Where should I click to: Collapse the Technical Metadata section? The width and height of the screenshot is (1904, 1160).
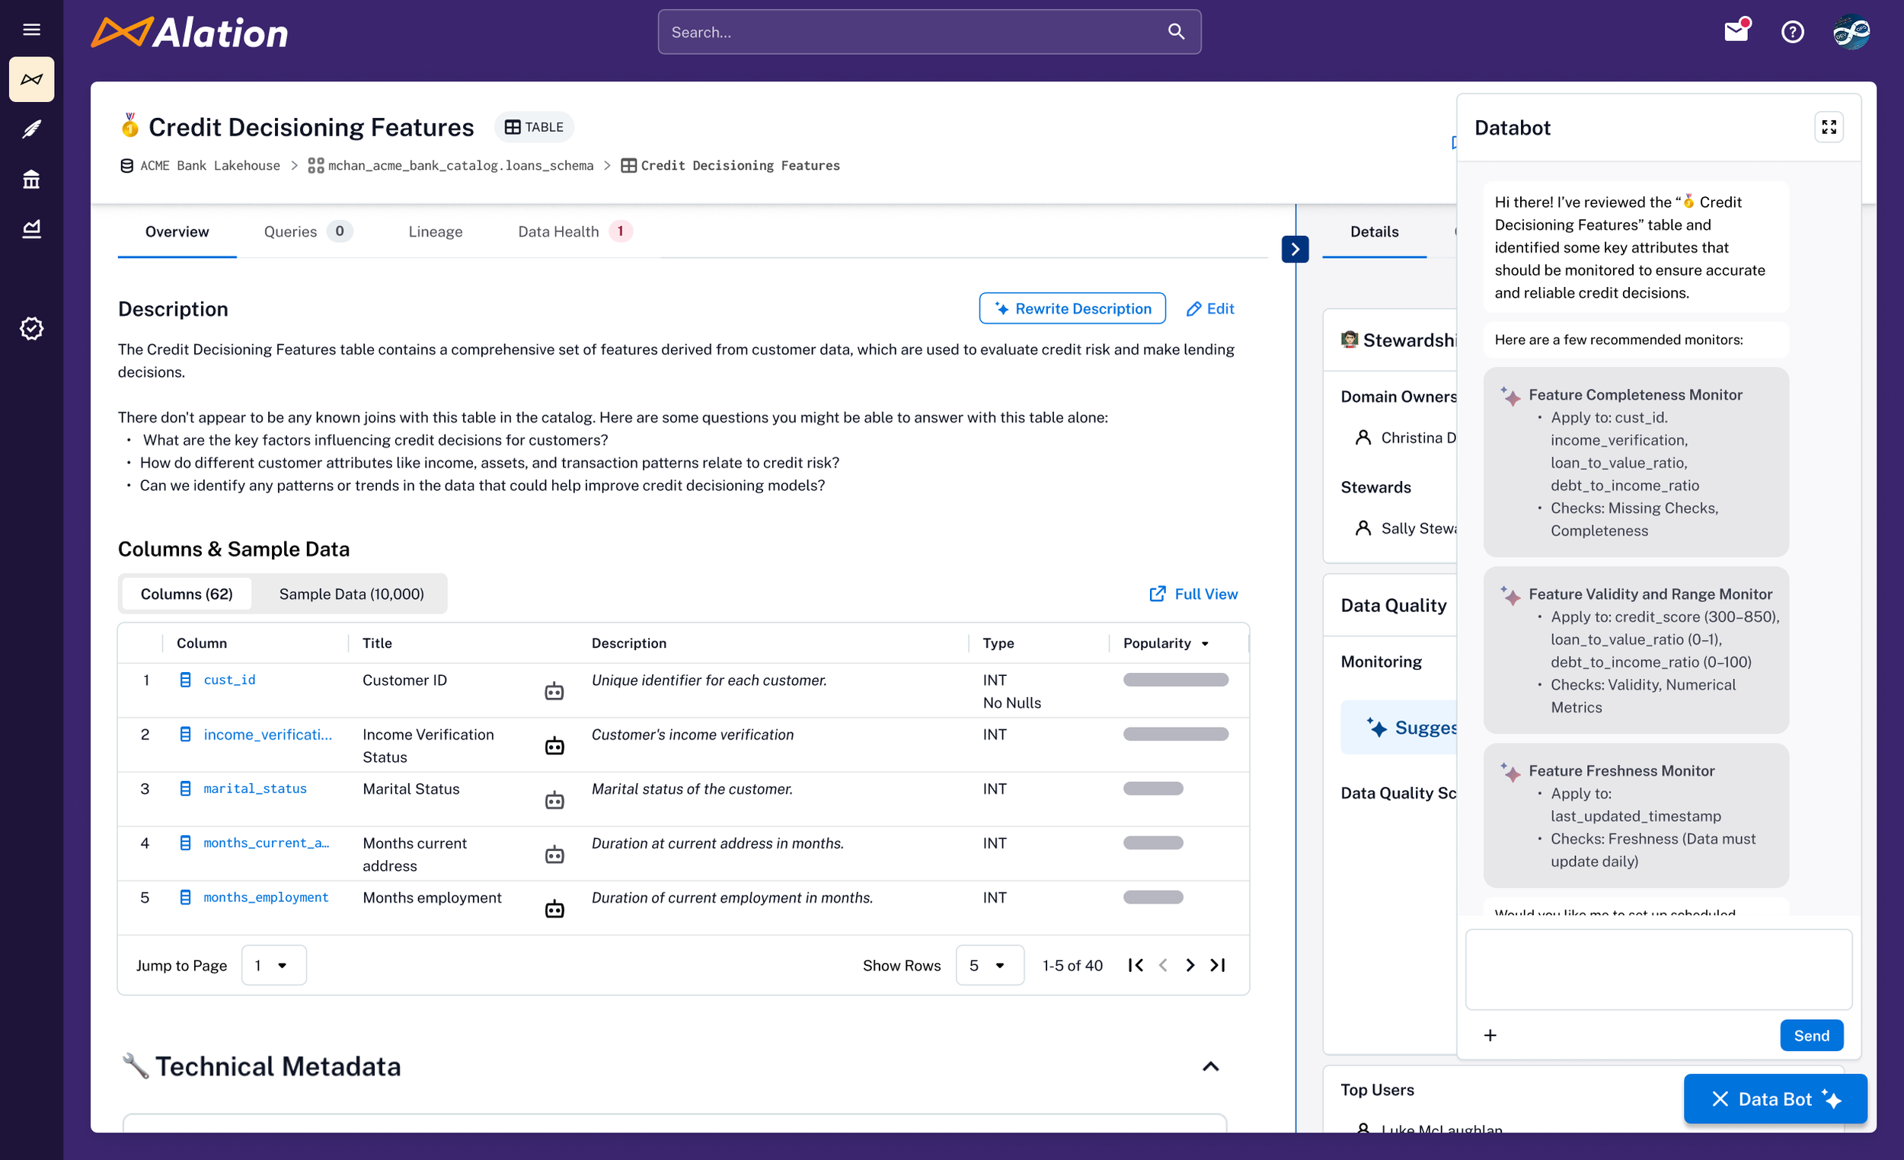click(1210, 1066)
